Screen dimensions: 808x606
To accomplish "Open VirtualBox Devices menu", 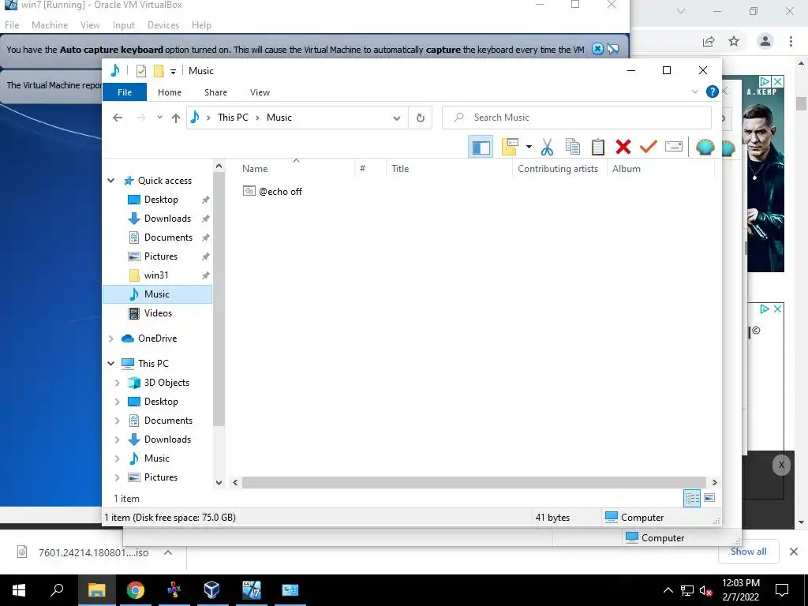I will coord(163,24).
